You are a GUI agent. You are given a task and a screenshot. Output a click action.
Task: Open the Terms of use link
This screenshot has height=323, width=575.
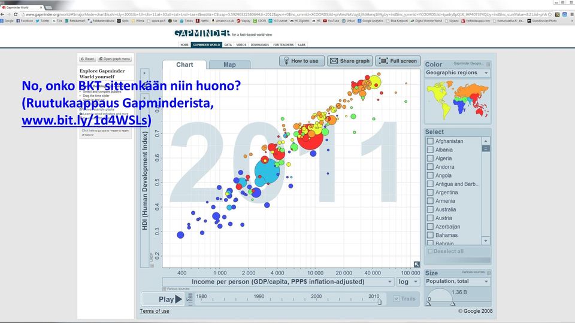point(155,311)
